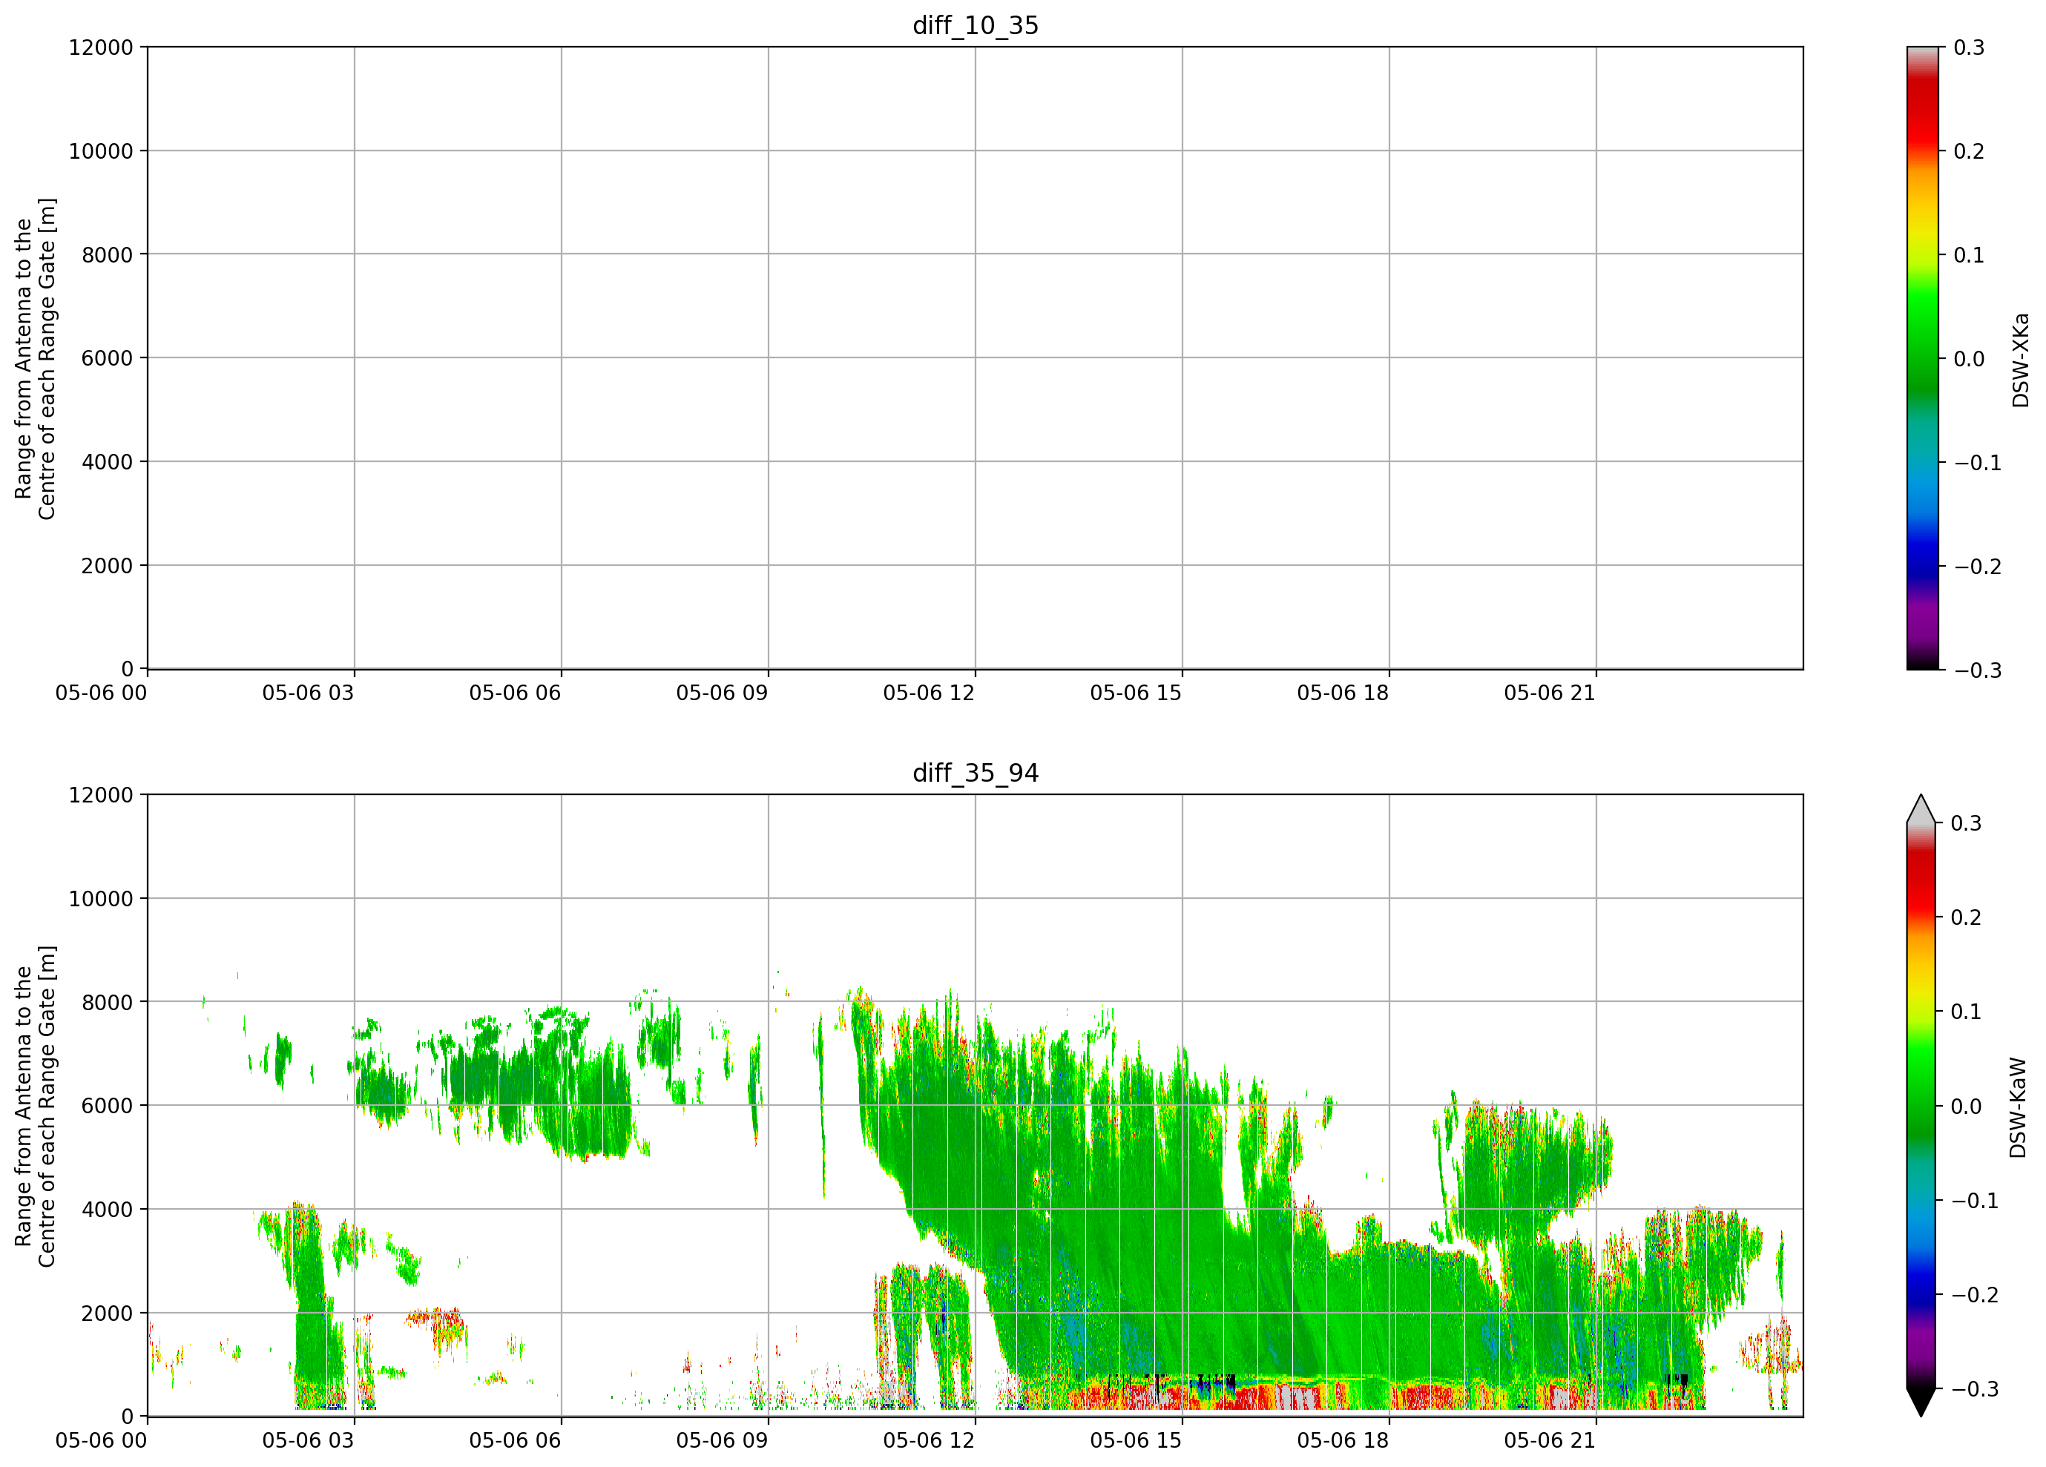The image size is (2046, 1467).
Task: Click '05-06 21' x-tick under diff_35_94 plot
Action: coord(1550,1440)
